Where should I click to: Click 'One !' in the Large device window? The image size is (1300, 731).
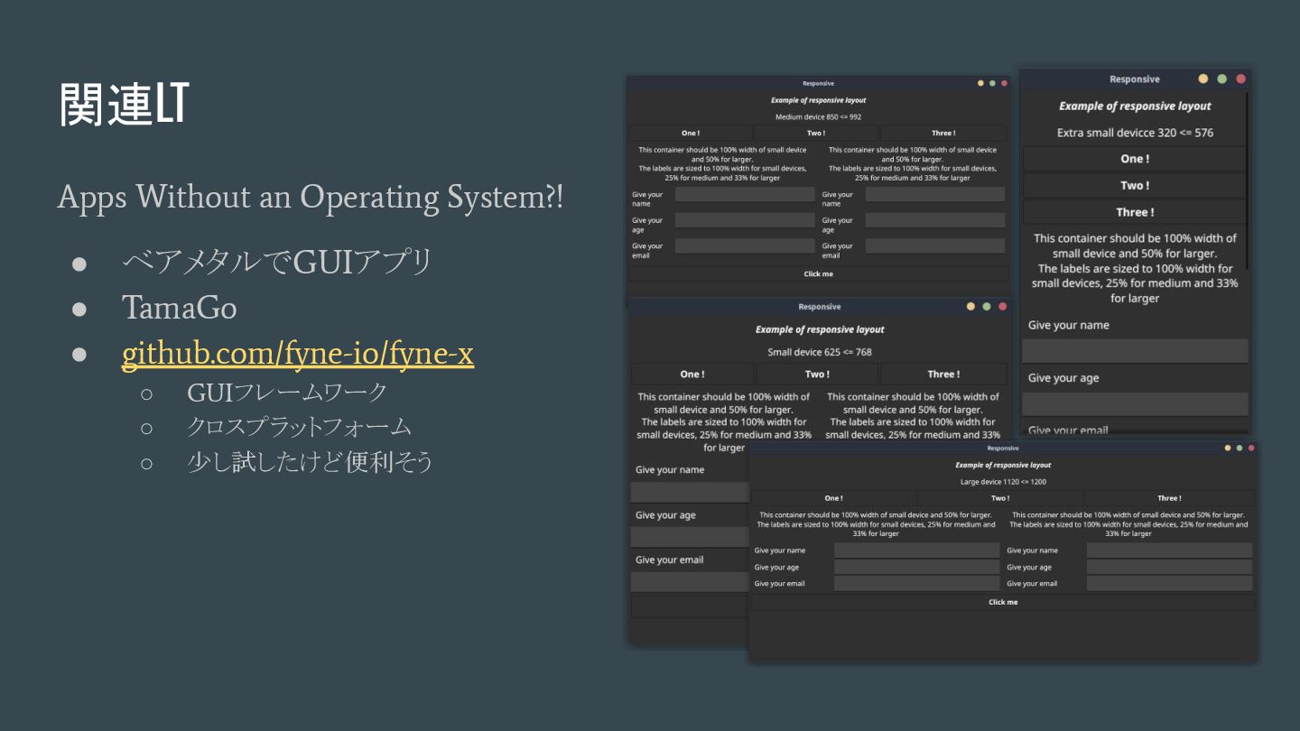click(x=833, y=498)
